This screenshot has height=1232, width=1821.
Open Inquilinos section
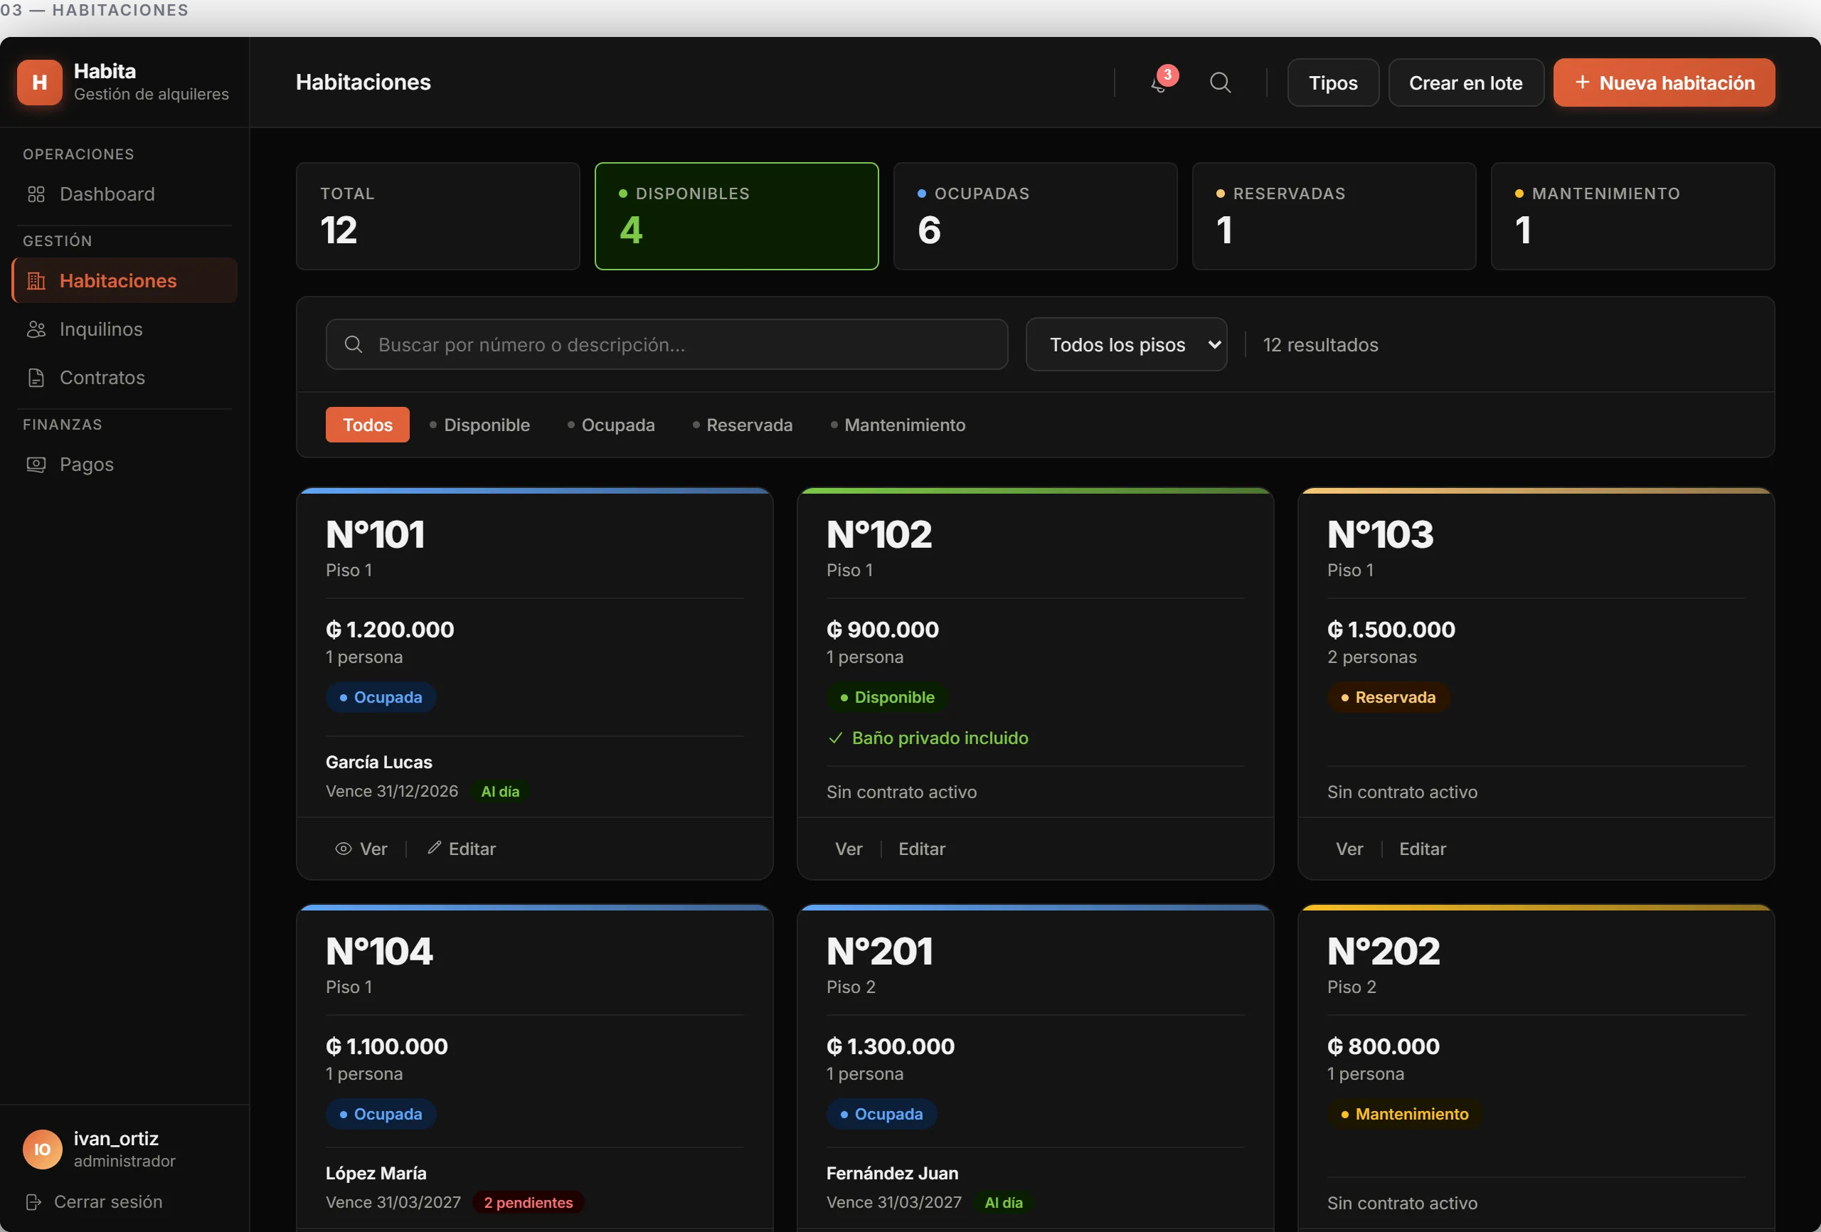tap(124, 329)
